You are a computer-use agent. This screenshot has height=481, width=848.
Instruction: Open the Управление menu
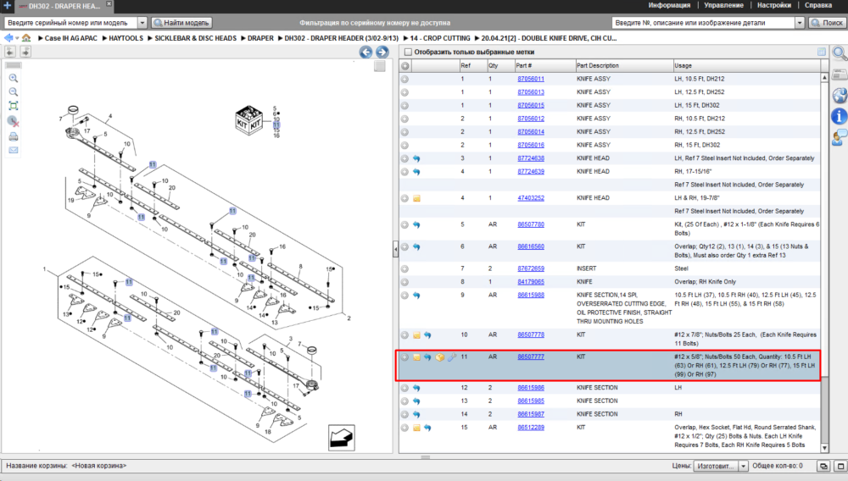coord(723,5)
